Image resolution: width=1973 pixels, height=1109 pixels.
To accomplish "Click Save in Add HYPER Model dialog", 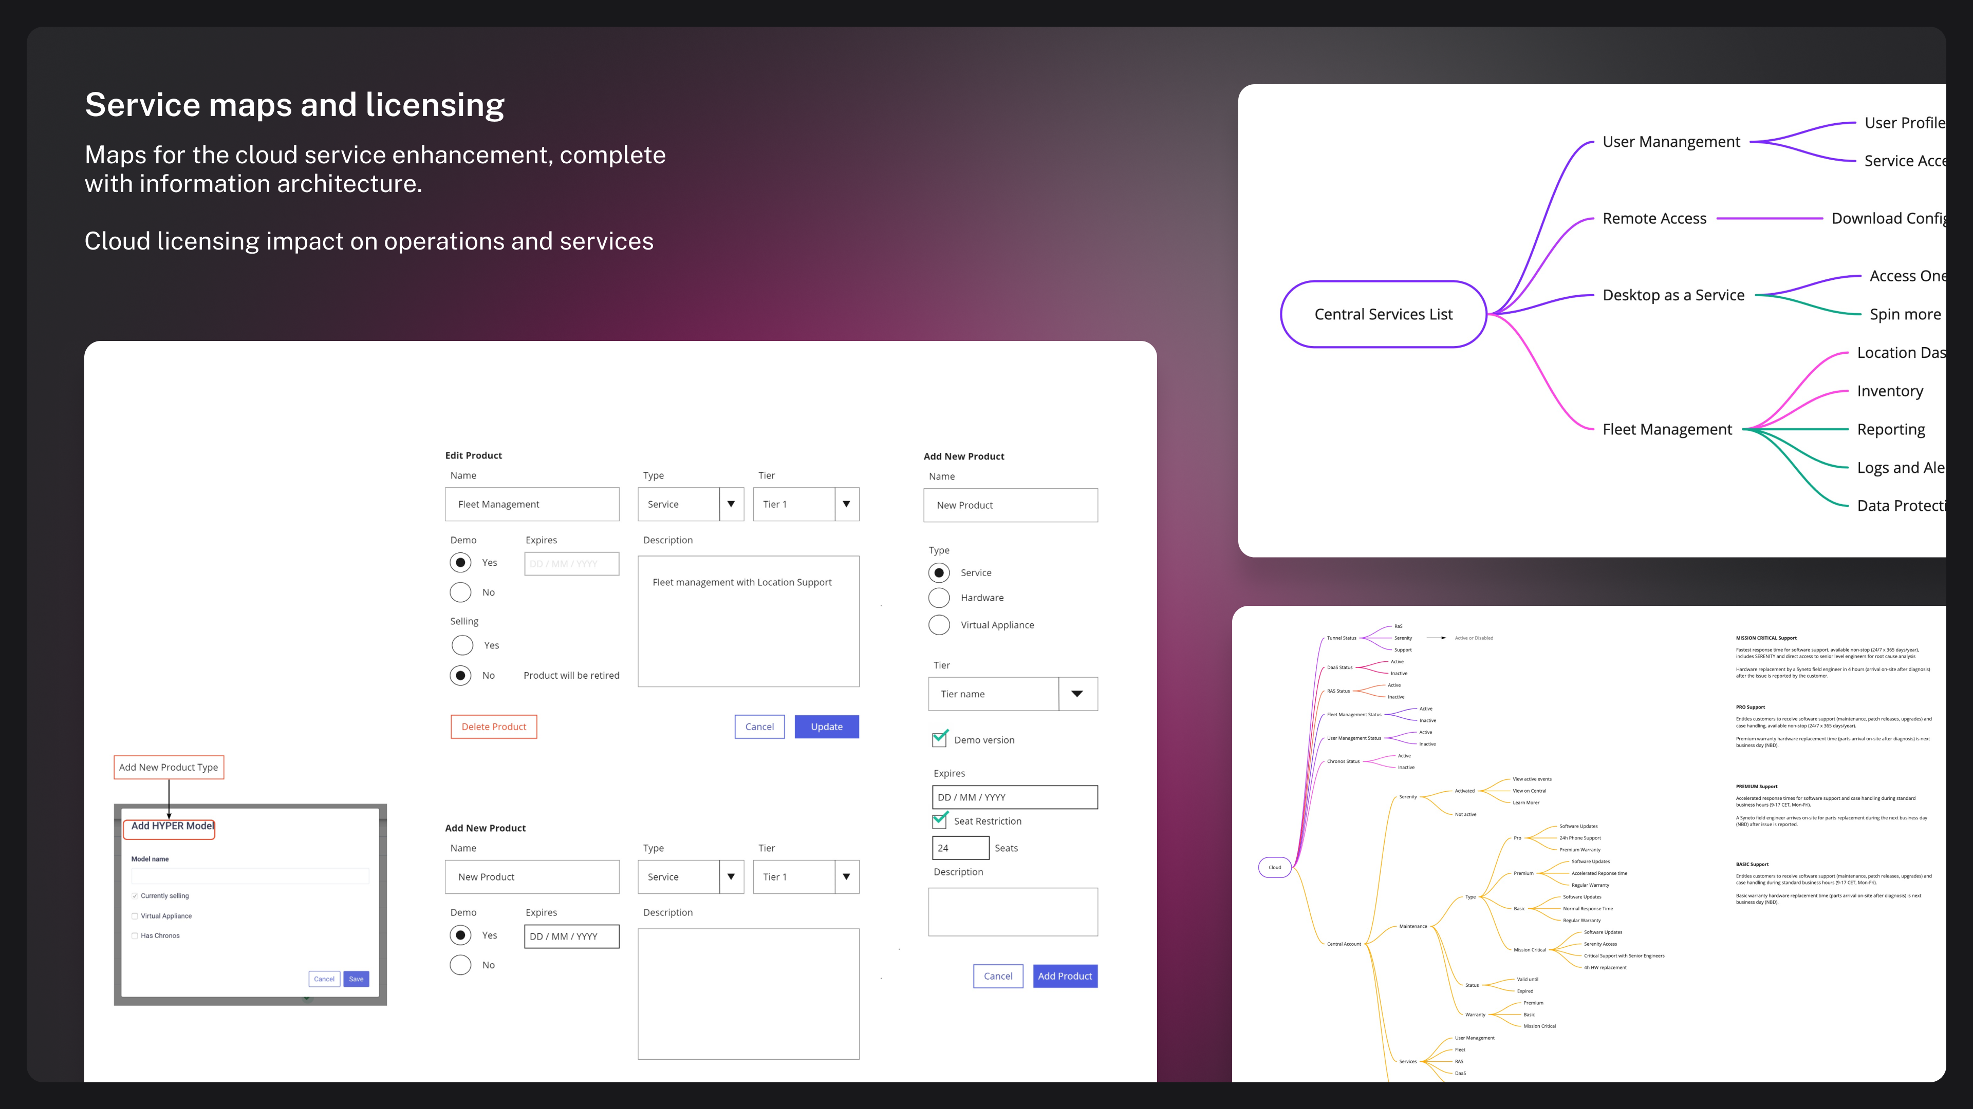I will click(x=356, y=979).
